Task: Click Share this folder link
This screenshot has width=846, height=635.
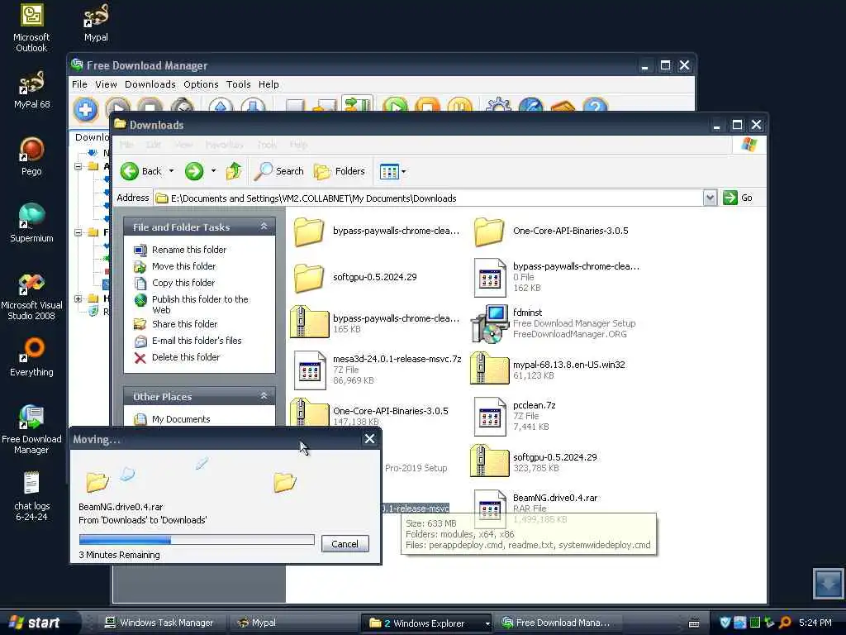Action: pos(184,324)
